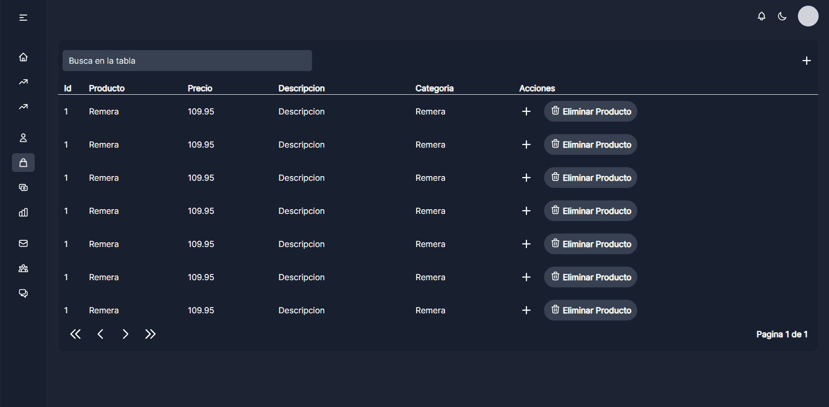Open the bar chart statistics icon

click(23, 212)
